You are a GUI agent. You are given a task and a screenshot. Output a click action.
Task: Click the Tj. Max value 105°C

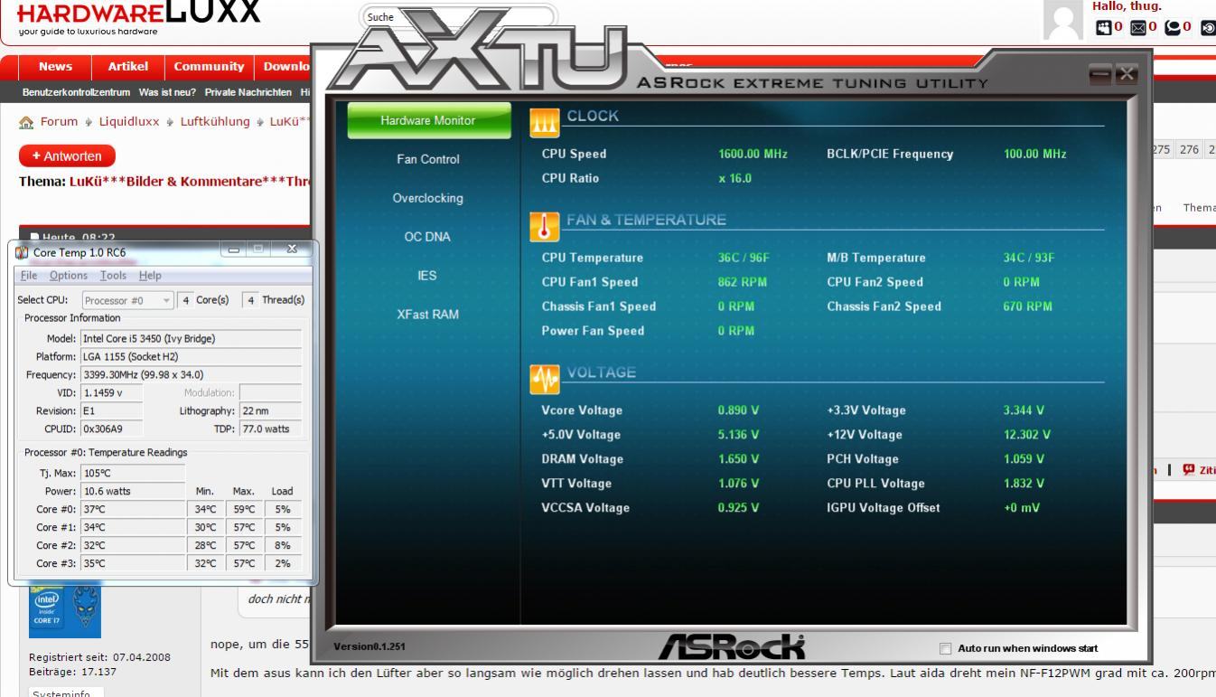(x=132, y=473)
